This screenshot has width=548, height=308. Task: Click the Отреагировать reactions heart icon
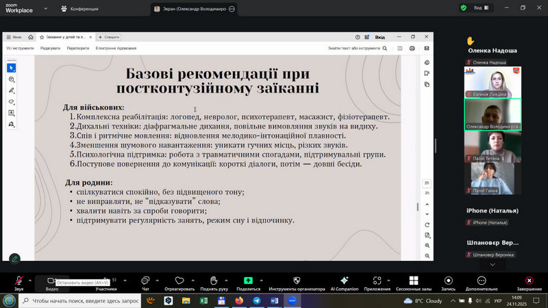179,281
